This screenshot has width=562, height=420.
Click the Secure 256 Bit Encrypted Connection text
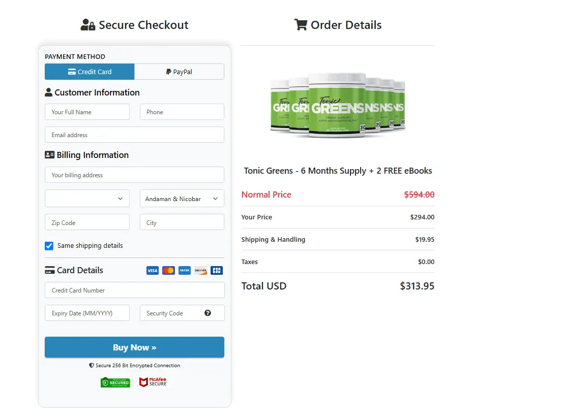point(134,365)
